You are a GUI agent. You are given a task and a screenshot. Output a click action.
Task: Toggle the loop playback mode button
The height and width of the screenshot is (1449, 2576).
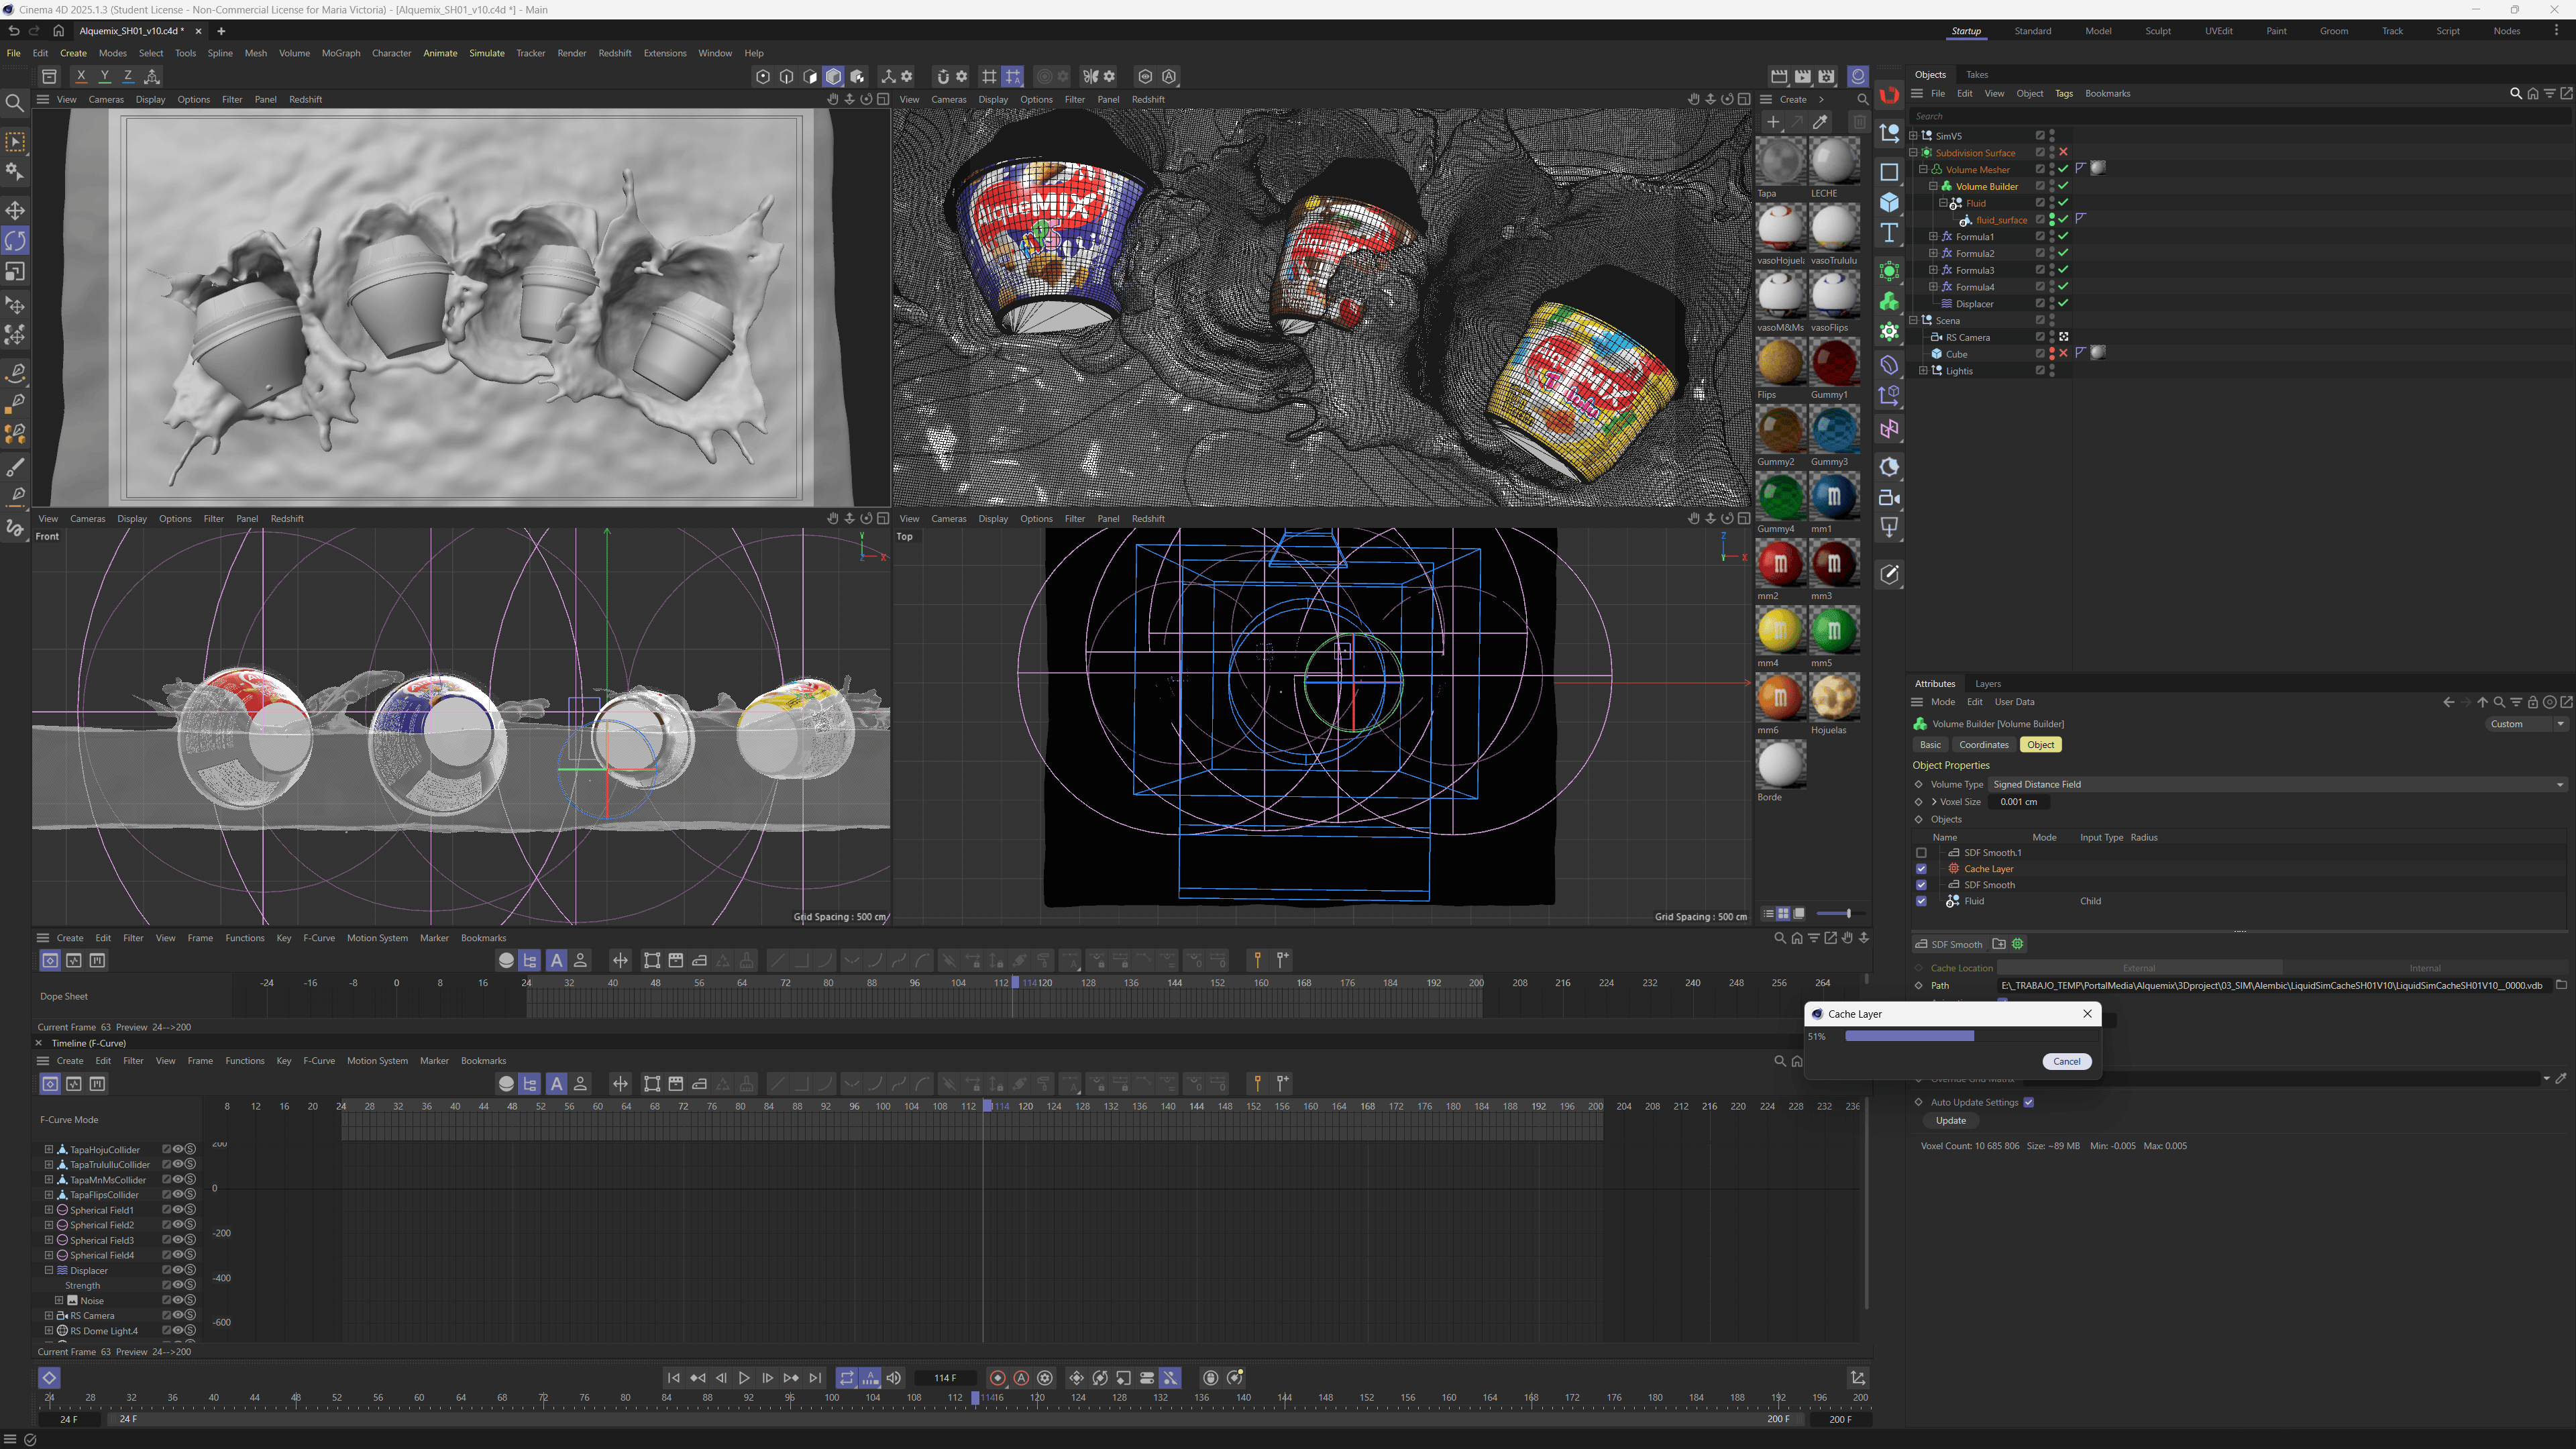(847, 1378)
